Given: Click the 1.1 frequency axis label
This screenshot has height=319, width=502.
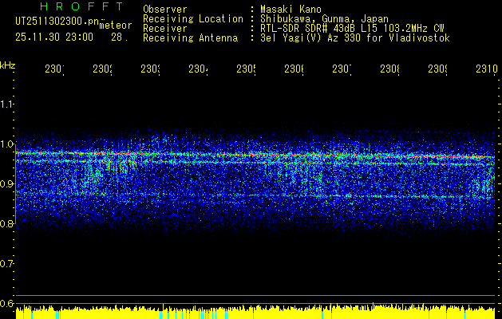Looking at the screenshot, I should (6, 104).
